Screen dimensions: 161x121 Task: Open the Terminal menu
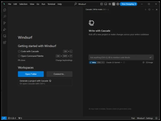click(x=51, y=4)
